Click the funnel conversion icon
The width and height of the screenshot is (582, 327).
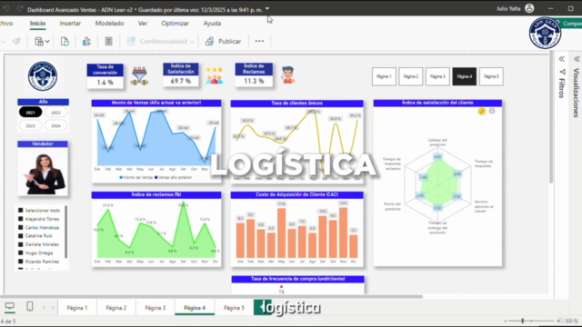tap(139, 76)
